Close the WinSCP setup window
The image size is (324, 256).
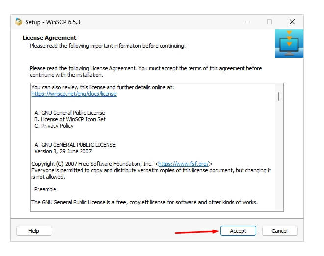pyautogui.click(x=292, y=22)
